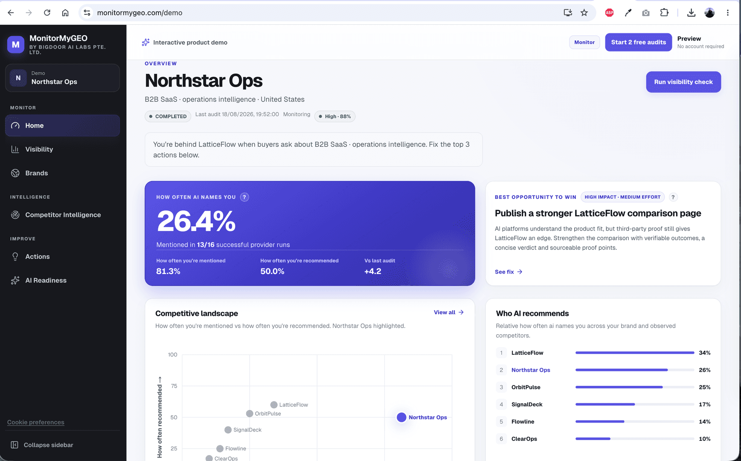This screenshot has width=741, height=461.
Task: Click the 50.0% recommended value
Action: (272, 271)
